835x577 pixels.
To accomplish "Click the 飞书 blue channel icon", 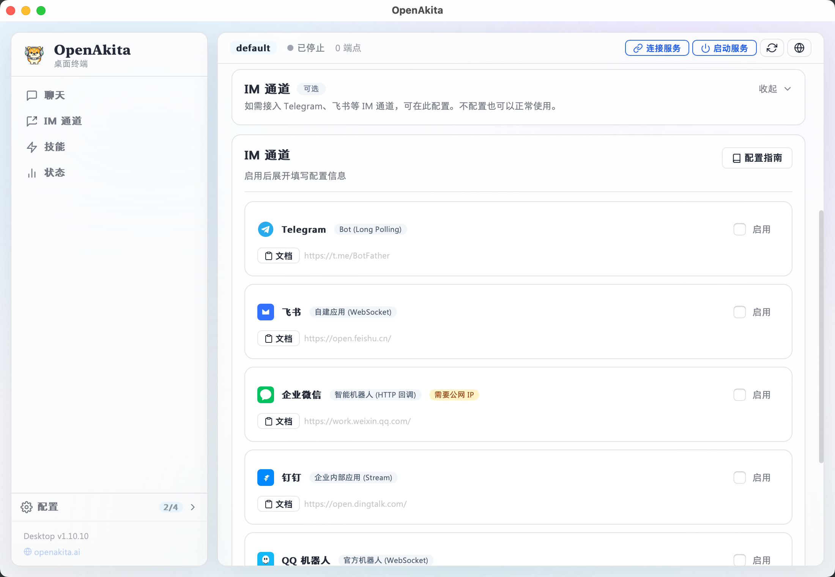I will (266, 312).
